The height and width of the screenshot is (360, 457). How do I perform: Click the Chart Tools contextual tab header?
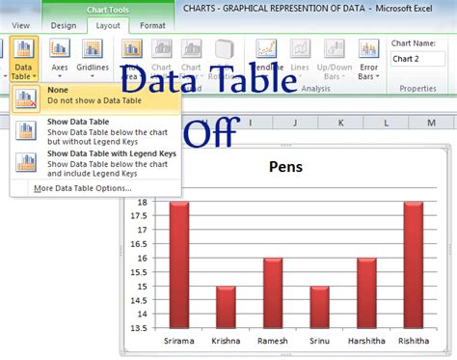(x=108, y=10)
